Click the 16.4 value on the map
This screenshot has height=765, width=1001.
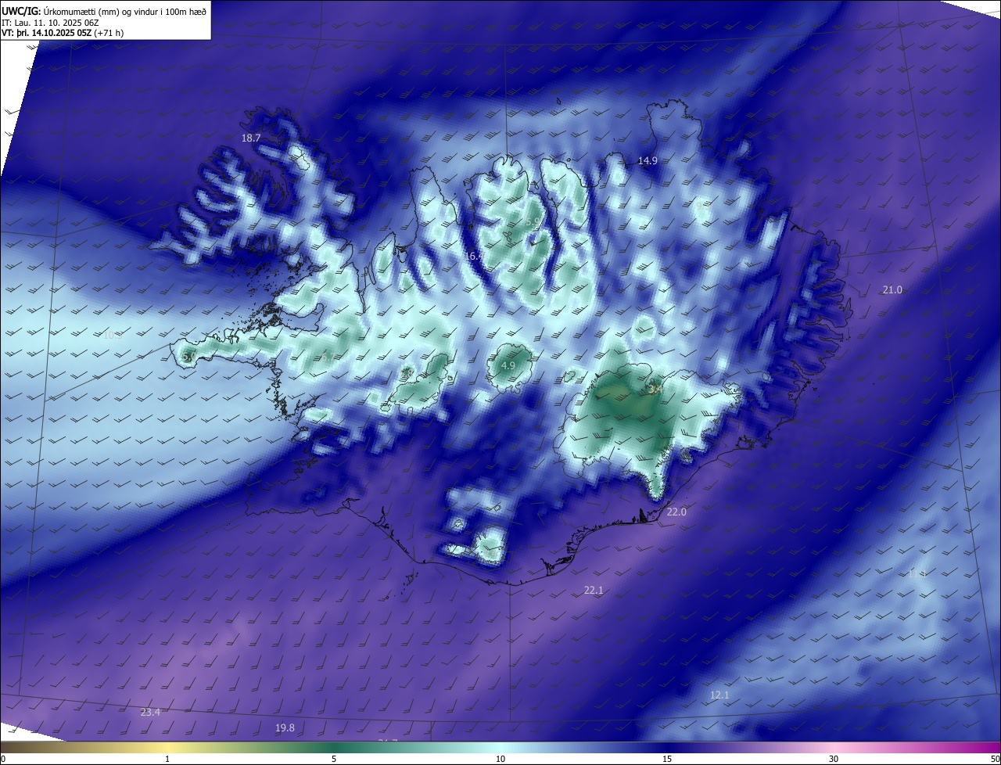point(472,257)
